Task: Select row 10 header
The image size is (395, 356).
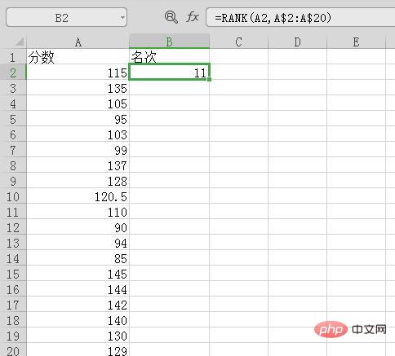Action: click(x=13, y=196)
